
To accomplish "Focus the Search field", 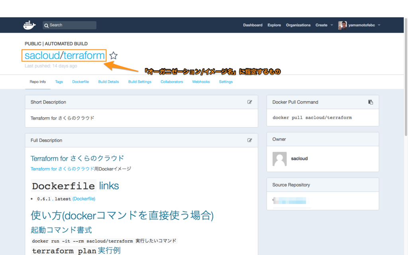I will [69, 25].
